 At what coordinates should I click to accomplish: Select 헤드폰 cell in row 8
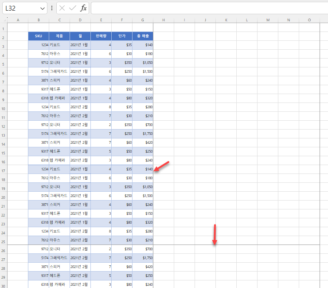[x=59, y=89]
